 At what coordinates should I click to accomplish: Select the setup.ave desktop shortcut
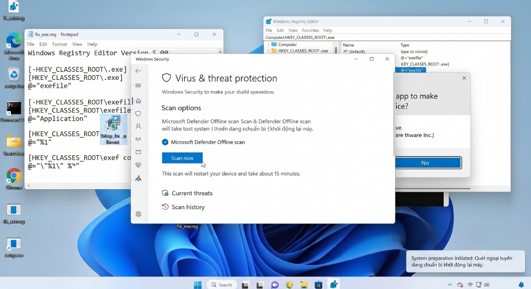pyautogui.click(x=14, y=248)
